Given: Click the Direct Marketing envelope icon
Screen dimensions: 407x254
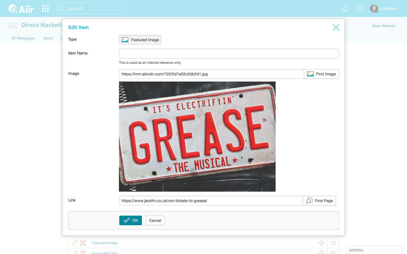Looking at the screenshot, I should coord(13,25).
